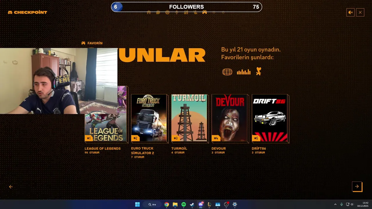Open the clock and date 15:42
The width and height of the screenshot is (372, 209).
(363, 204)
